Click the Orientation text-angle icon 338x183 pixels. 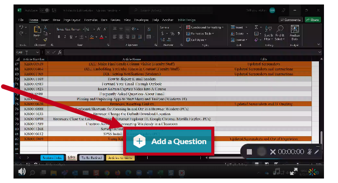134,29
